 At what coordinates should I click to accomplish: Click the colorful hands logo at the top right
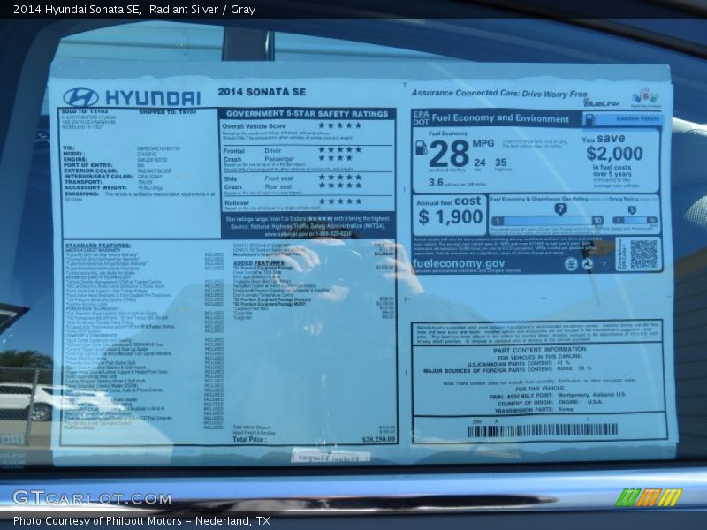pos(646,97)
